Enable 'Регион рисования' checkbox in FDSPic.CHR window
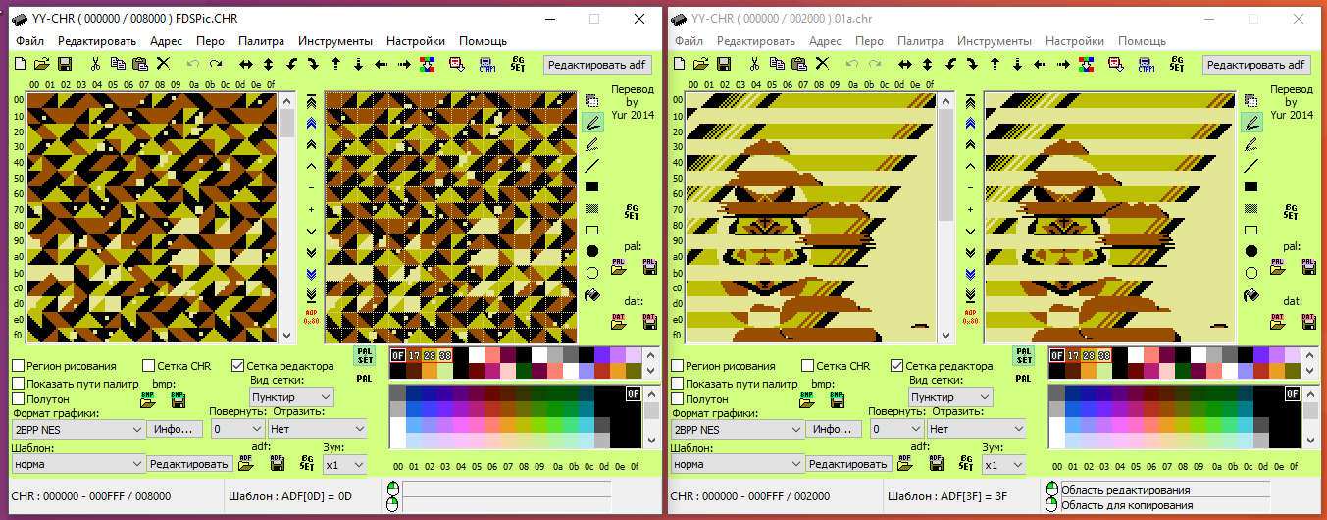Screen dimensions: 1327x520 19,366
